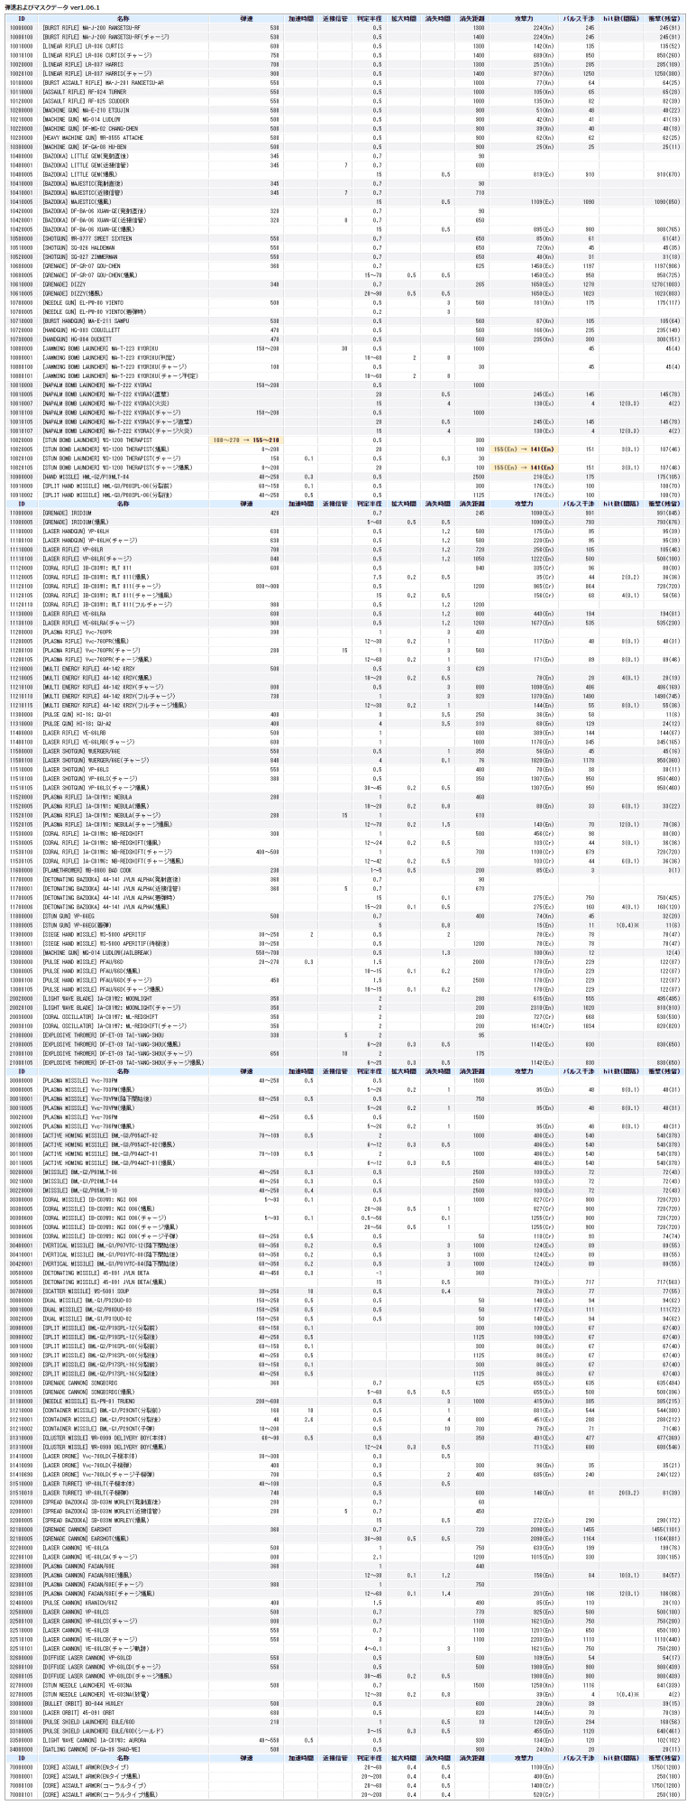
Task: Select the MA-E-211 SAMPU burst handgun row
Action: (x=345, y=320)
